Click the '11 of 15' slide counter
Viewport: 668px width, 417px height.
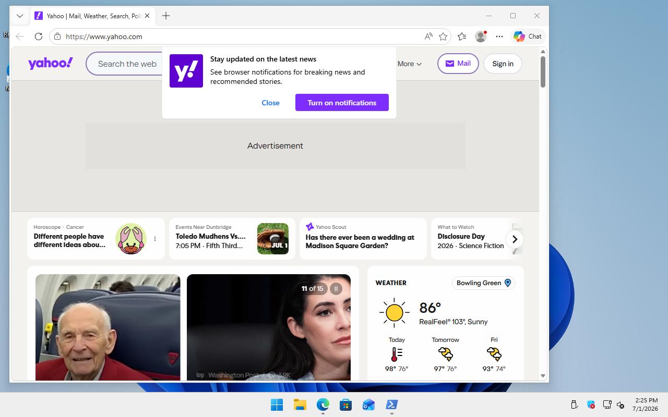coord(312,289)
